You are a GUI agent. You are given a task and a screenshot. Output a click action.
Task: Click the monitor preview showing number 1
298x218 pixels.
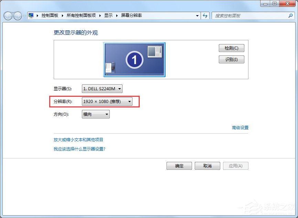[x=134, y=59]
